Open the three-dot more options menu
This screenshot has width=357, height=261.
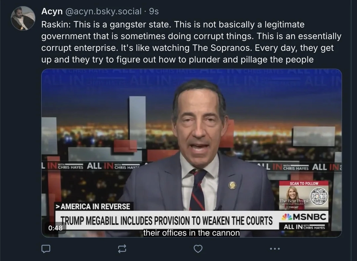click(x=275, y=249)
